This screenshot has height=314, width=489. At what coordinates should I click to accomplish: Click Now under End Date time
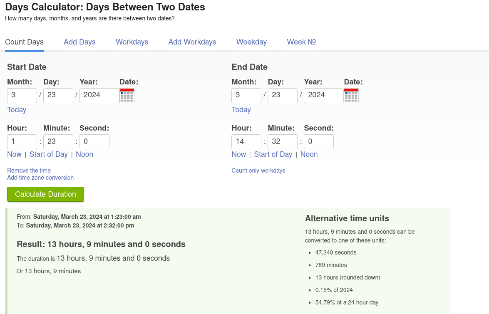(239, 154)
